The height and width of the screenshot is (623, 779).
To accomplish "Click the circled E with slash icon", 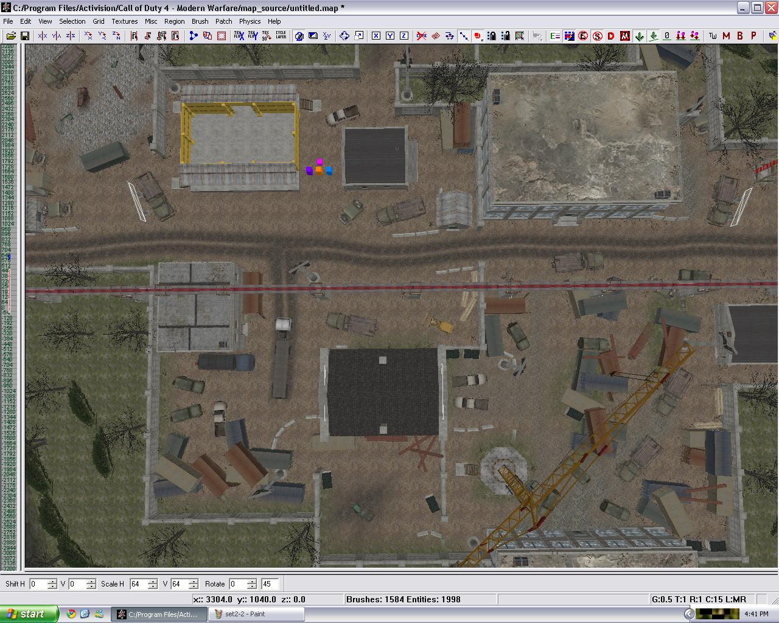I will (x=583, y=36).
